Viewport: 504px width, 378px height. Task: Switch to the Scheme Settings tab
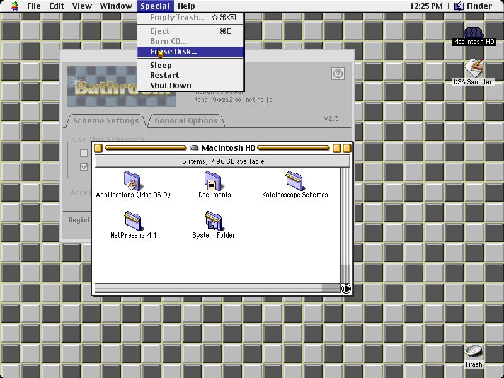tap(106, 121)
